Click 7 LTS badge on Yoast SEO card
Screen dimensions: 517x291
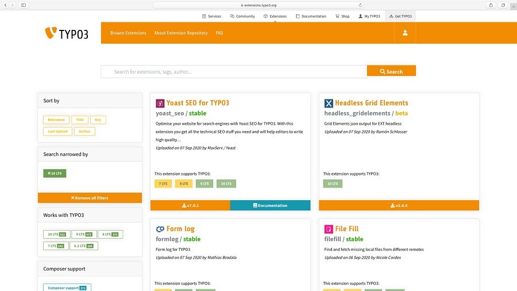(x=163, y=183)
